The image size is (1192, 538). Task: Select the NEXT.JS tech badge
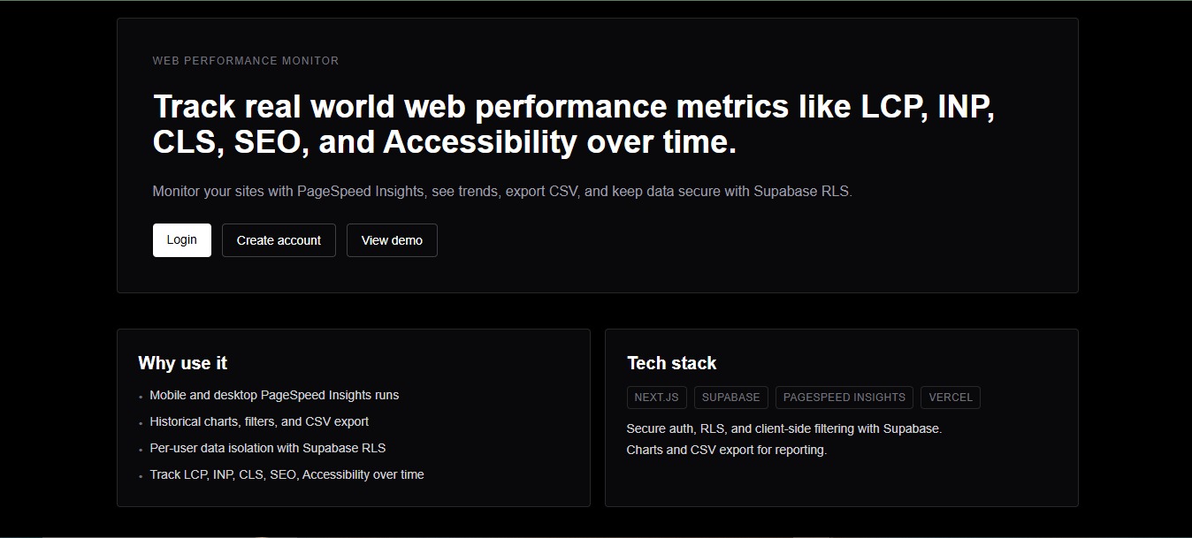point(656,397)
